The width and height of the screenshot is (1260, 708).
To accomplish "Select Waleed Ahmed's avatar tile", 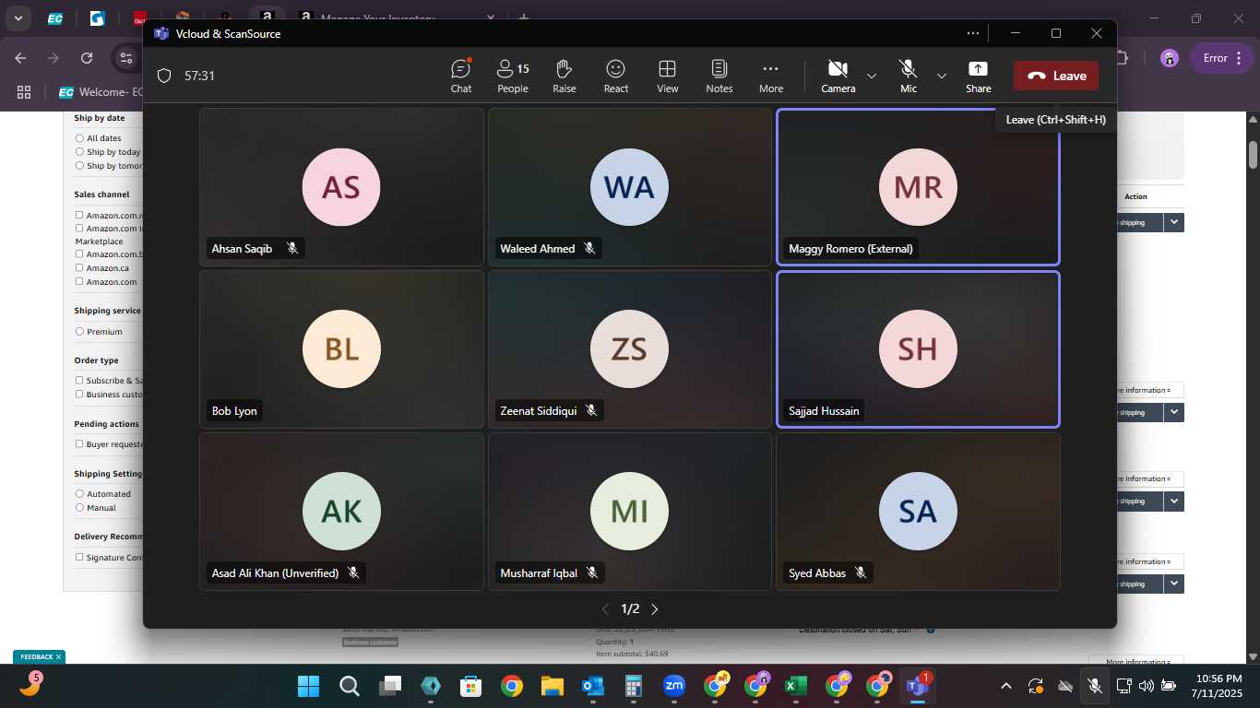I will [629, 187].
